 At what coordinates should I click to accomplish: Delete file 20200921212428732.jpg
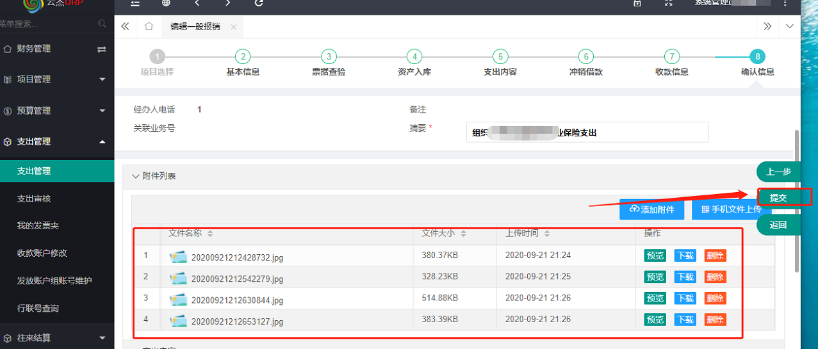715,256
